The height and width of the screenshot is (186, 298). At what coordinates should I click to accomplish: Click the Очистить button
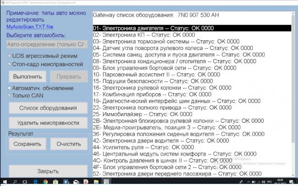click(68, 144)
